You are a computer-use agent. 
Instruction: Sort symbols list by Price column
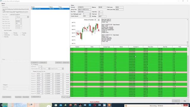pos(64,7)
